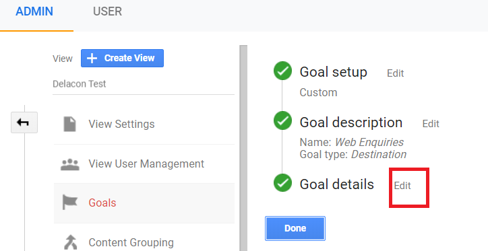Click the back arrow button
Viewport: 488px width, 251px height.
click(x=24, y=122)
